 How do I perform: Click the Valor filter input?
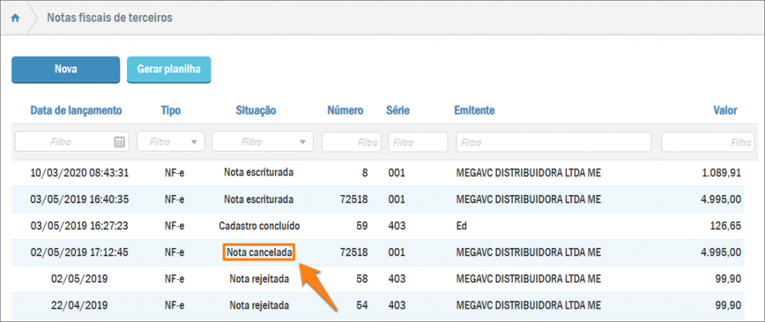point(707,141)
